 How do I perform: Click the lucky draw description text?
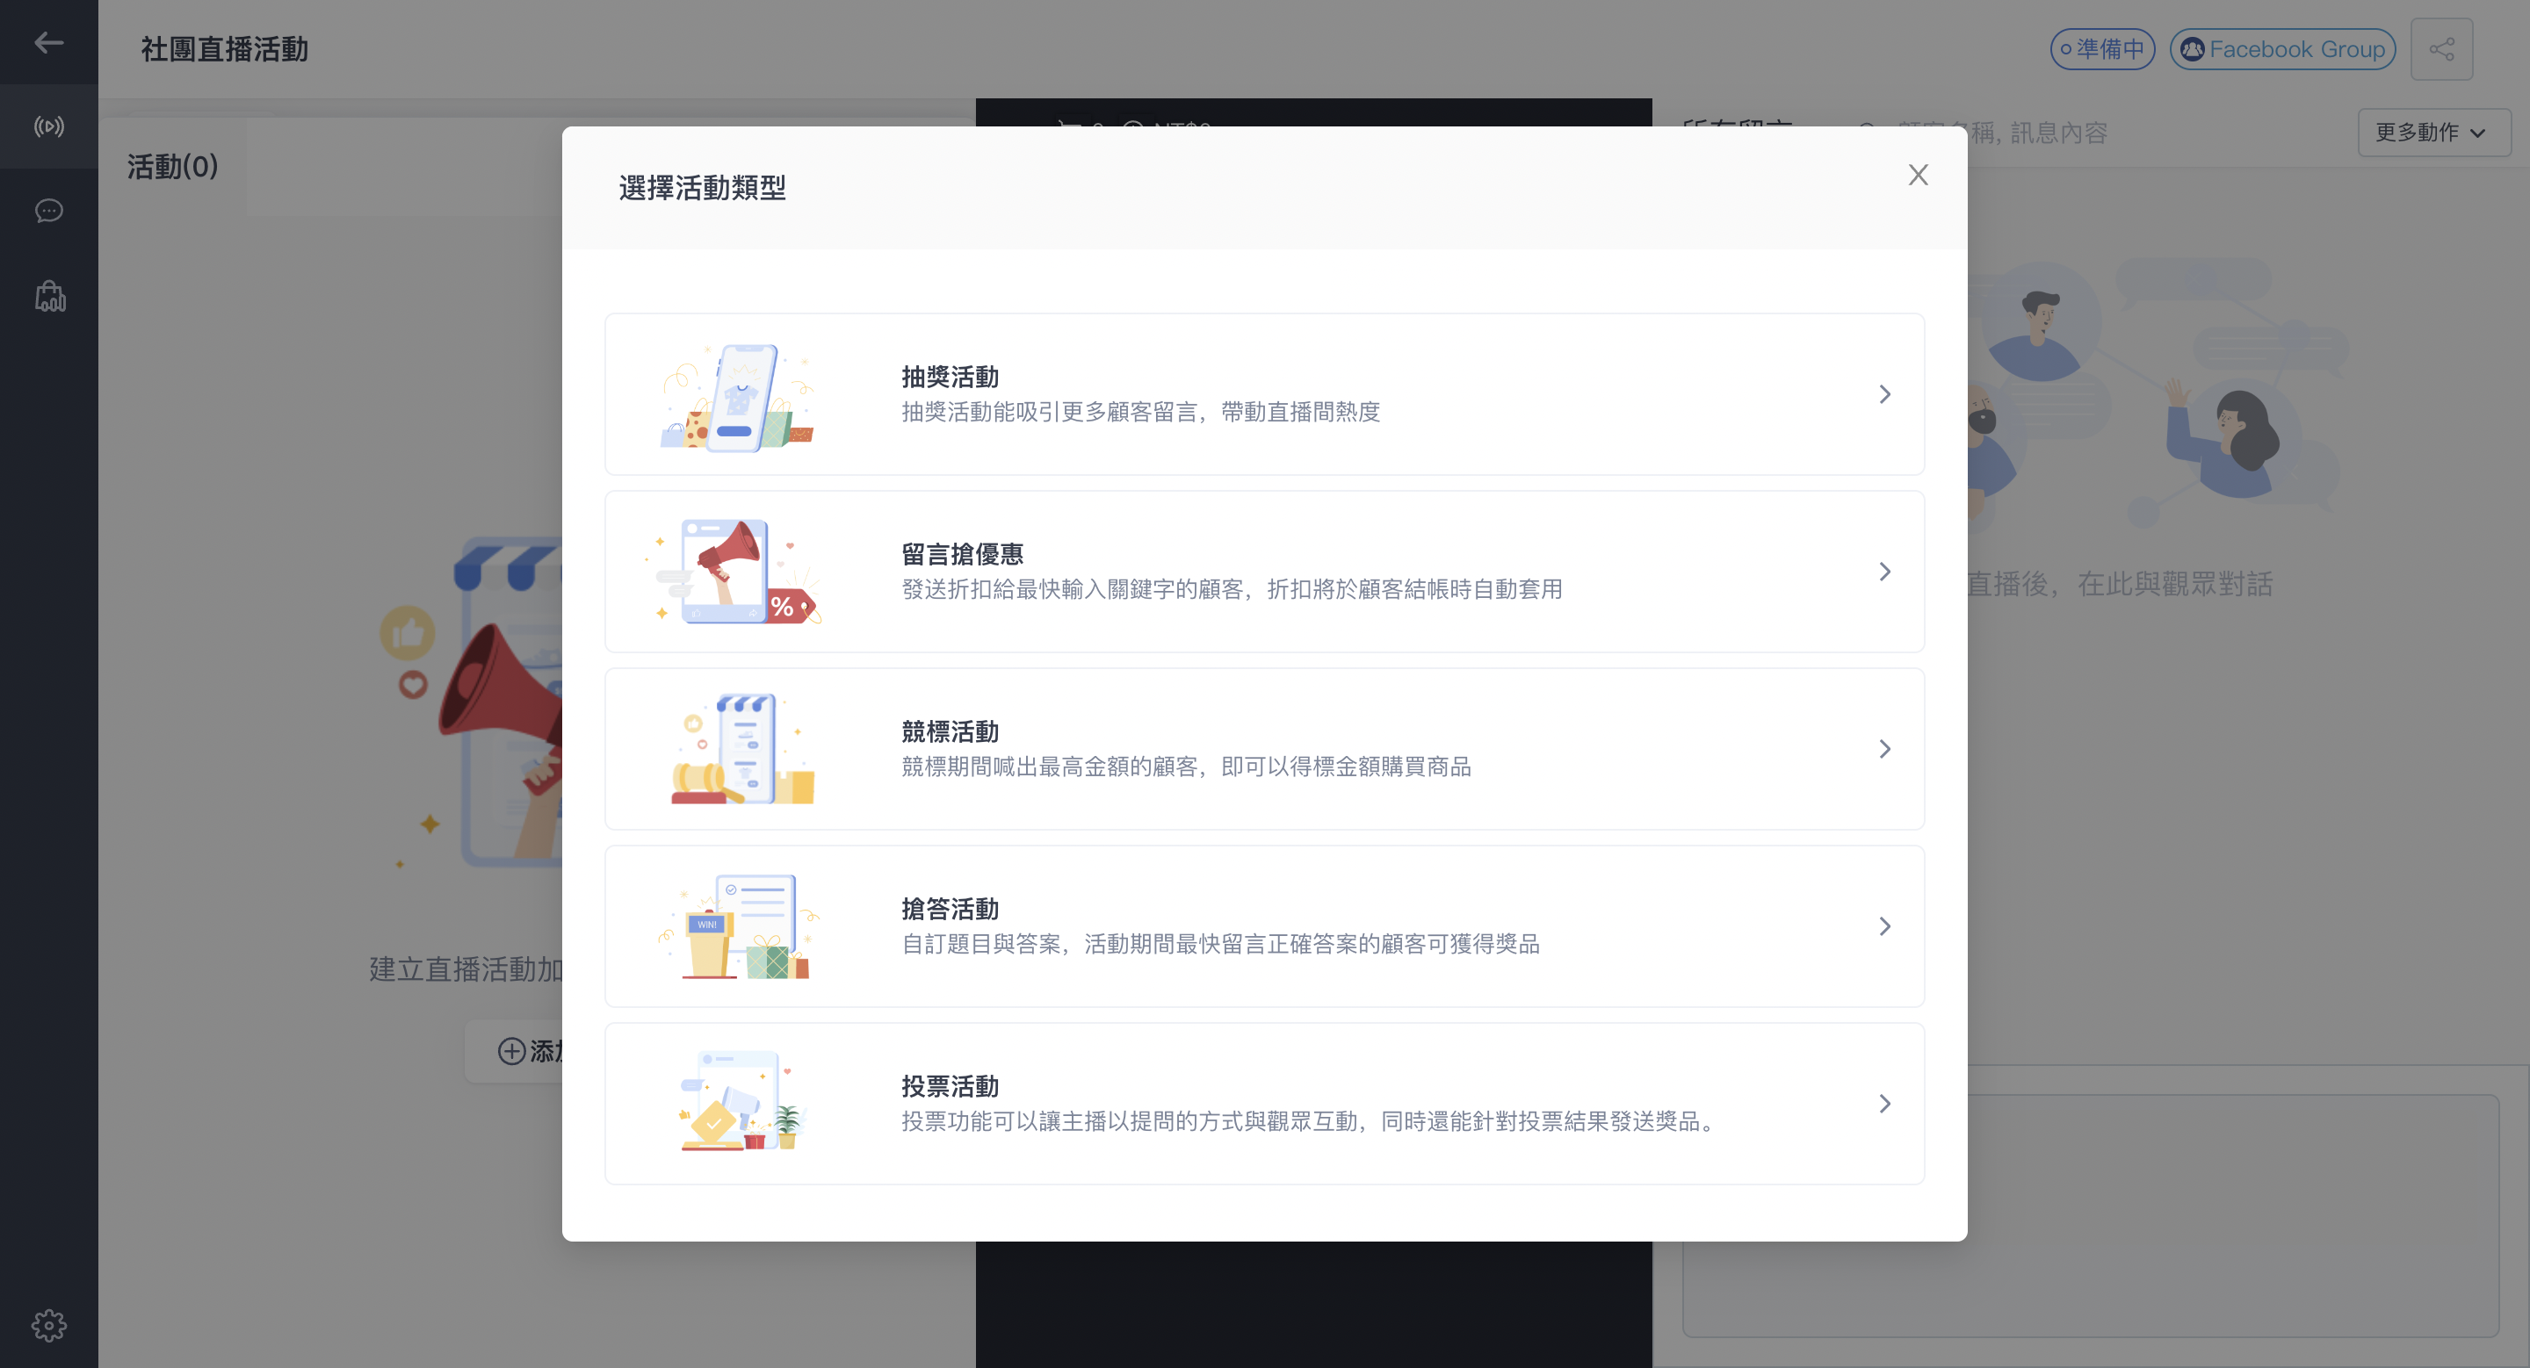tap(1141, 412)
